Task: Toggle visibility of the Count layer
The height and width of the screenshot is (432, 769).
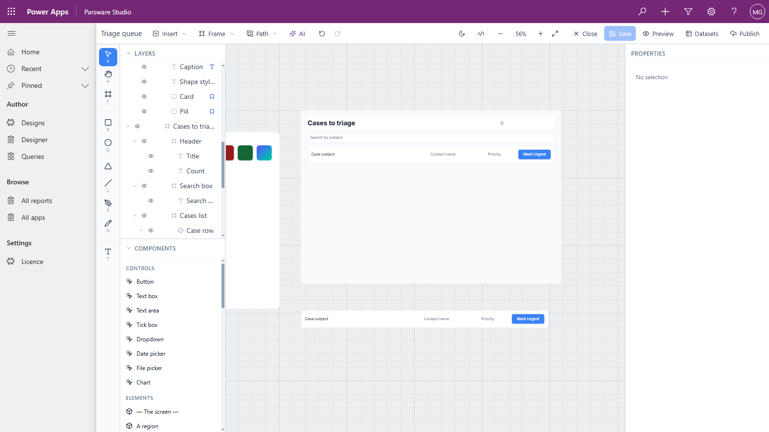Action: click(151, 171)
